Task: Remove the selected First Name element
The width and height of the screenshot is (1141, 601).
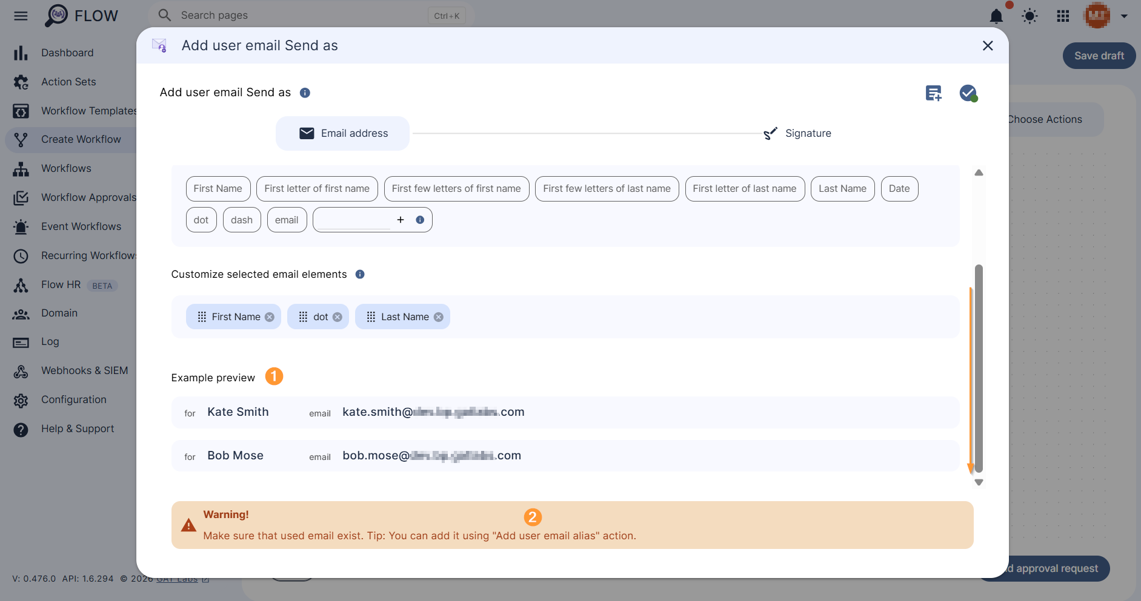Action: pos(270,317)
